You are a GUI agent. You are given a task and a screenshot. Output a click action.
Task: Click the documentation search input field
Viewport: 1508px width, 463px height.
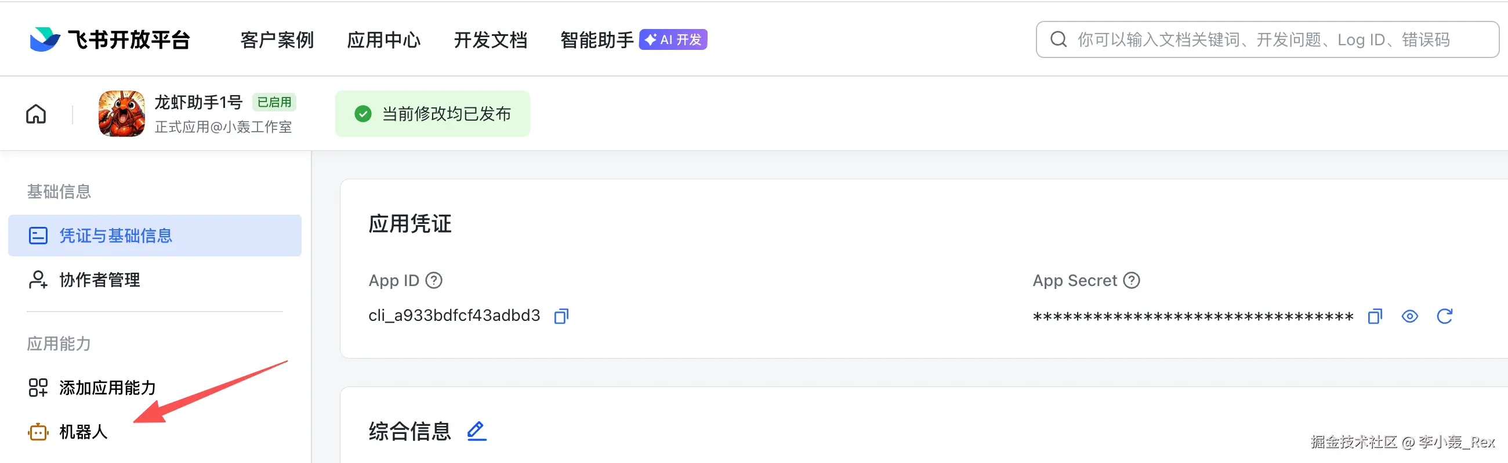point(1264,40)
